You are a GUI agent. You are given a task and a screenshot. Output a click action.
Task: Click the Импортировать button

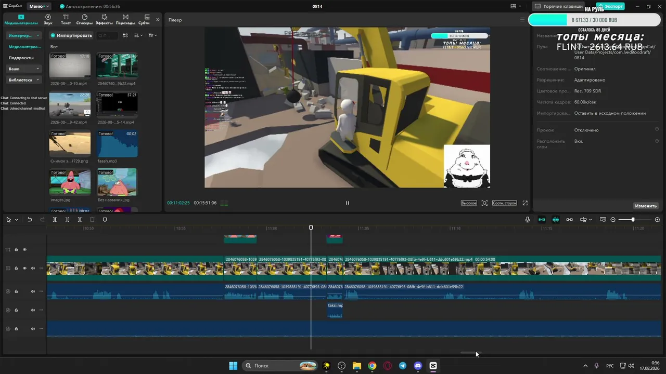71,35
